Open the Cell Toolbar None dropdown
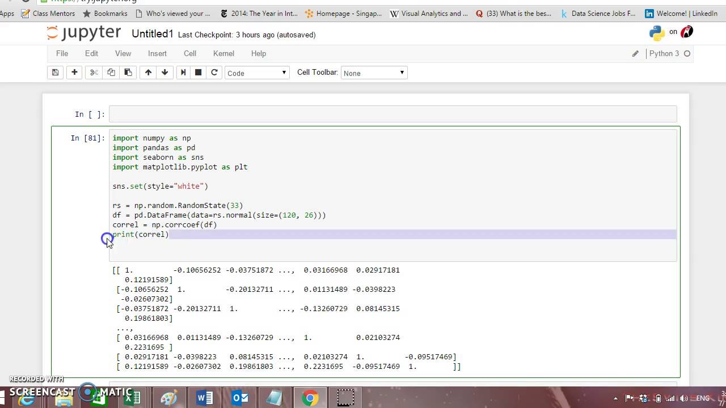 374,73
